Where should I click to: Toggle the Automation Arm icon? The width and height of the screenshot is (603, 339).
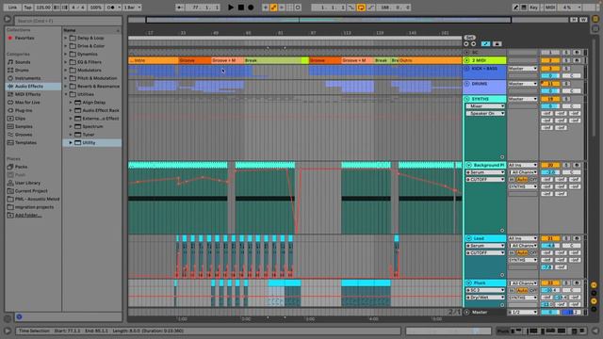pos(273,8)
